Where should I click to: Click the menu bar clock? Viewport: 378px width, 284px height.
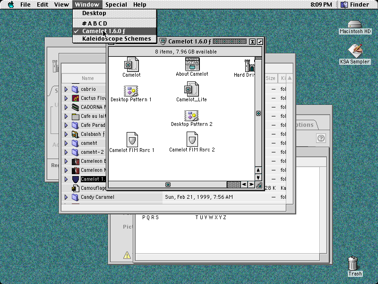pyautogui.click(x=321, y=4)
